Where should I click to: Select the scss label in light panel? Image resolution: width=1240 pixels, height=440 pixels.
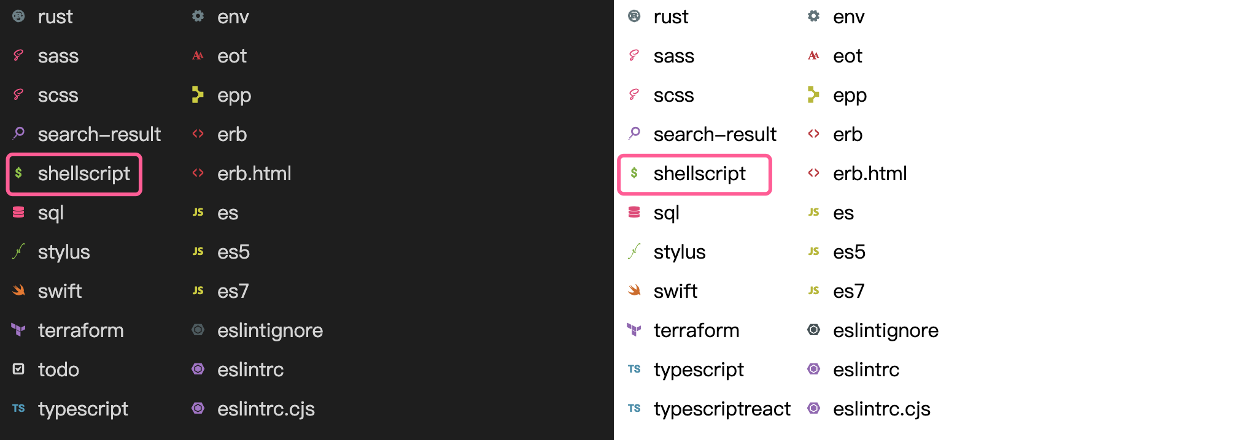click(673, 96)
